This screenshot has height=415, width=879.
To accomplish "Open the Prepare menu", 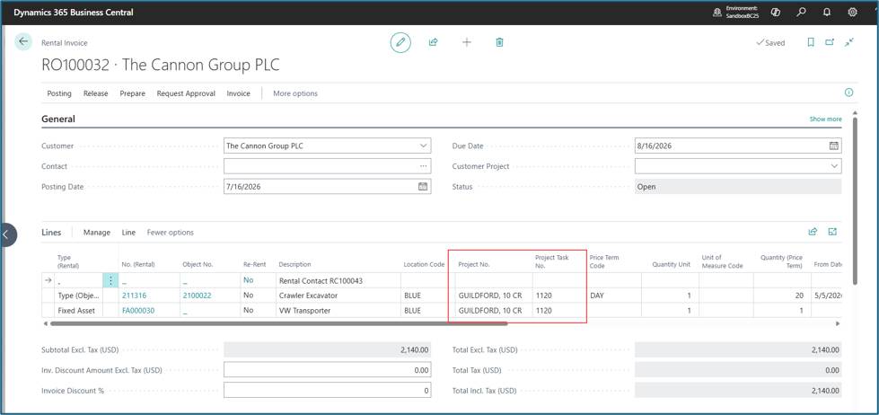I will pos(132,93).
